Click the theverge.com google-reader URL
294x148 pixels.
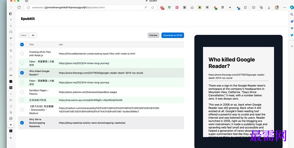(x=101, y=73)
